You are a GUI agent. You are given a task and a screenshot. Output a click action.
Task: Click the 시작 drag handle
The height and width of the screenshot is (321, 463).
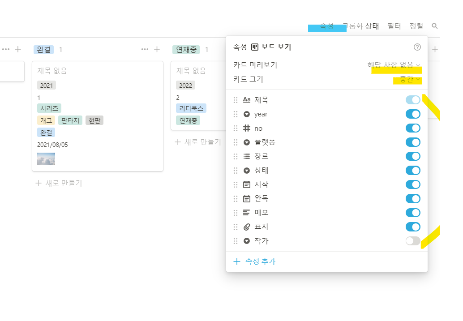coord(236,184)
